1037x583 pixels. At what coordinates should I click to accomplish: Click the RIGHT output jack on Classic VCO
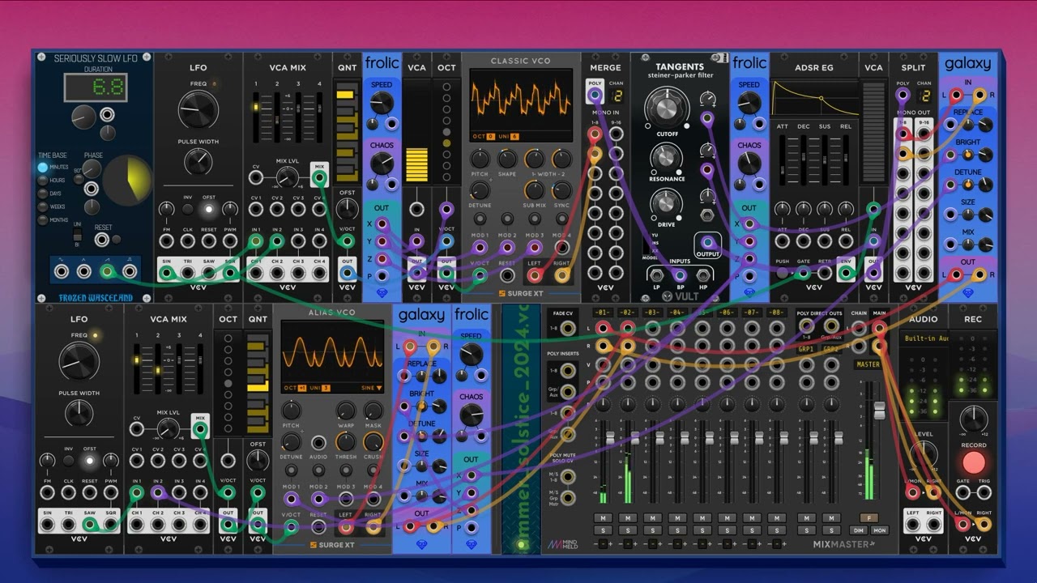[x=561, y=274]
